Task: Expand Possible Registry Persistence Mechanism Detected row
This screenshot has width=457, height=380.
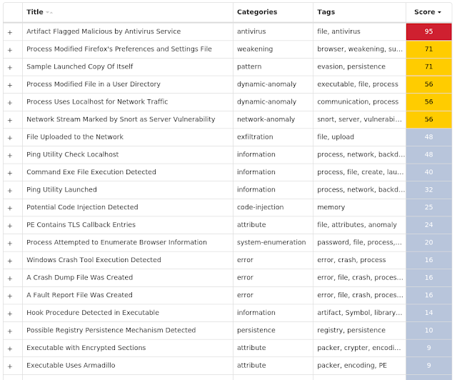Action: click(x=10, y=331)
